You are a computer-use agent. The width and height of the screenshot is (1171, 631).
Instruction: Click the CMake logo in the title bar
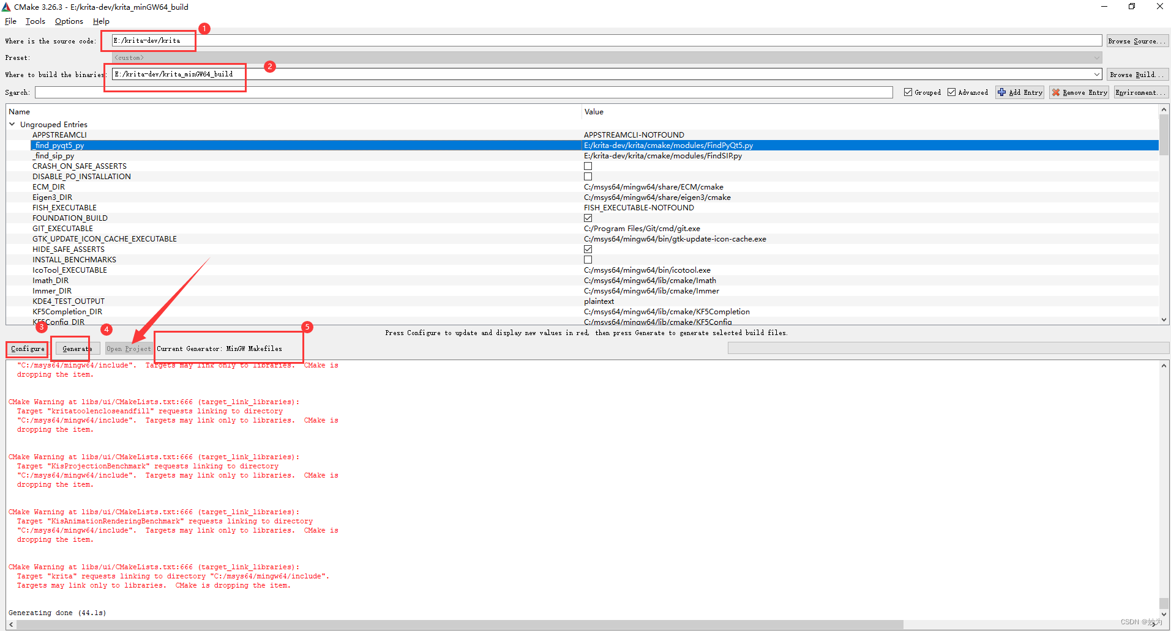[x=6, y=7]
